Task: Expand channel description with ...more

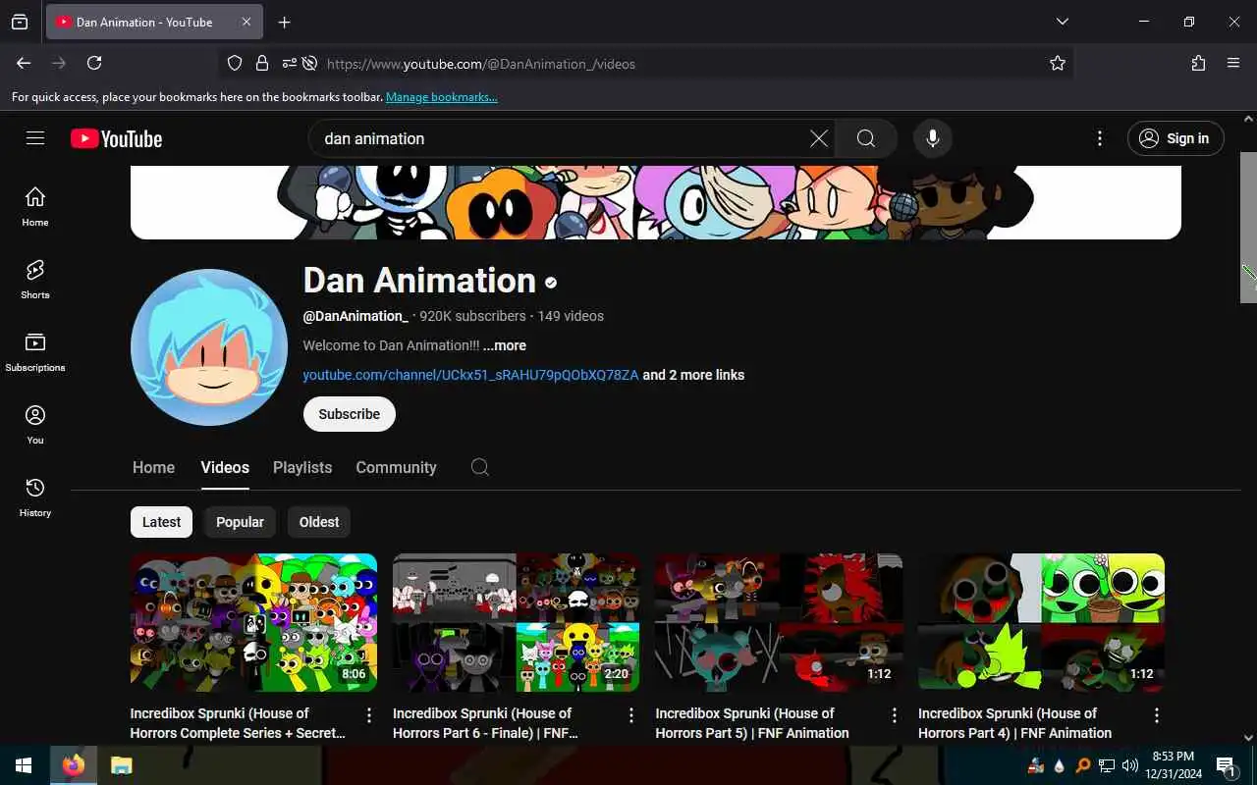Action: click(x=505, y=345)
